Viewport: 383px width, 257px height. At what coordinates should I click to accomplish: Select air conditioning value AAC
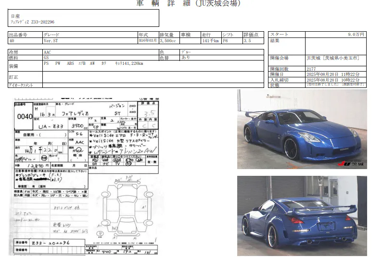47,52
